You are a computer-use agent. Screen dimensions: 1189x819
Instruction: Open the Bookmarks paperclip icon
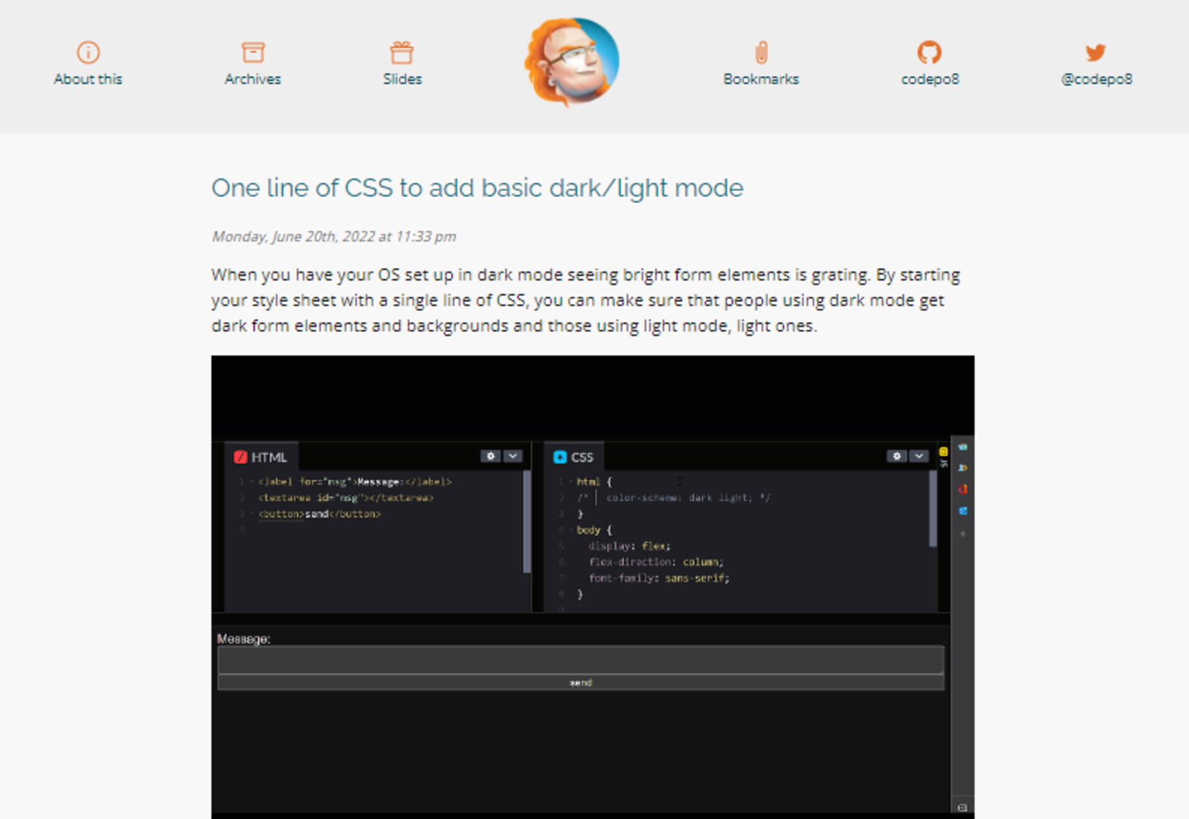pyautogui.click(x=760, y=53)
